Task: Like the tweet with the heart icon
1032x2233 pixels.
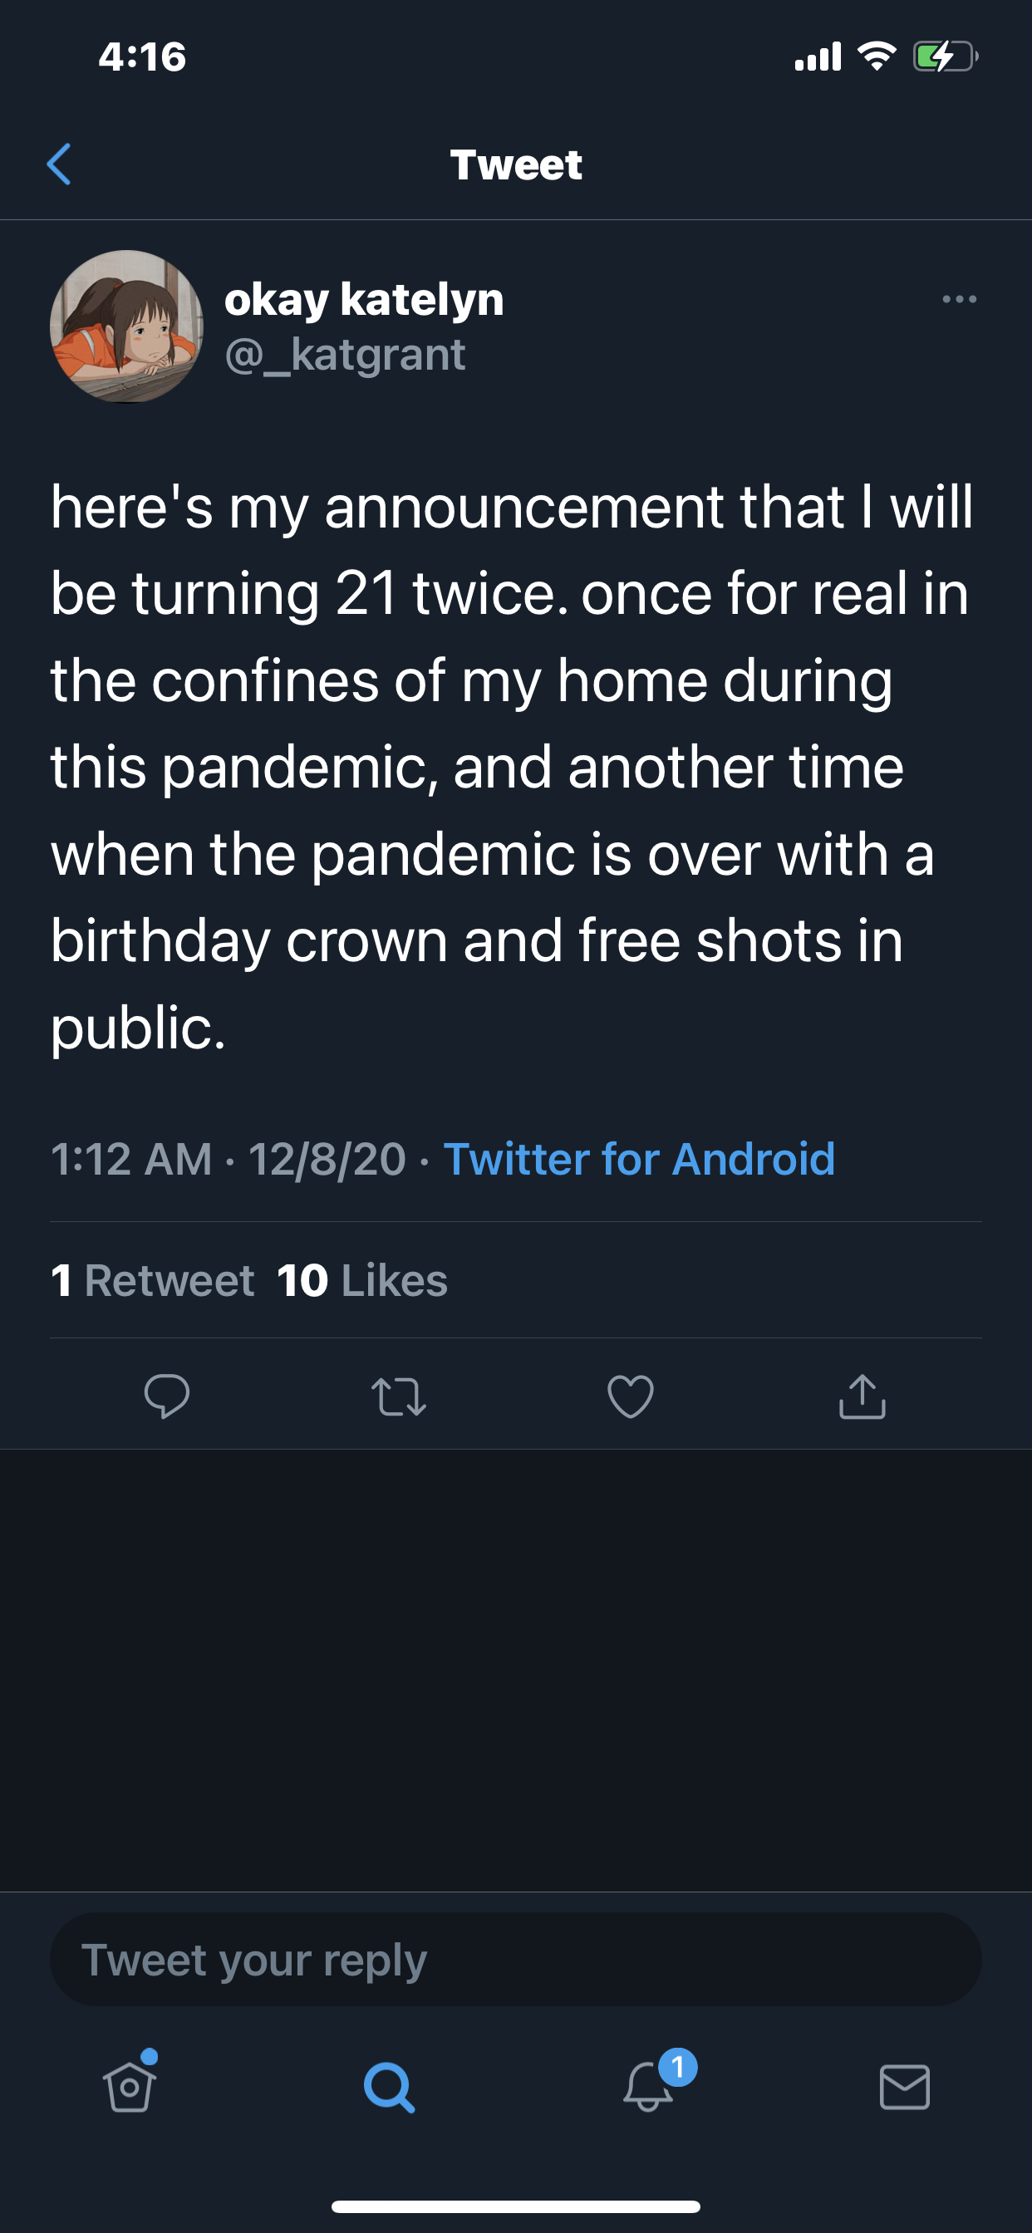Action: pyautogui.click(x=631, y=1396)
